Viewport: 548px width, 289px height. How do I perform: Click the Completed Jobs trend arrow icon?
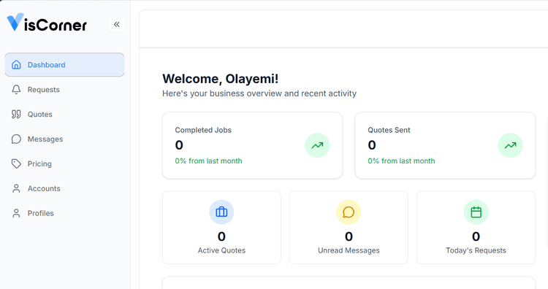[x=317, y=145]
